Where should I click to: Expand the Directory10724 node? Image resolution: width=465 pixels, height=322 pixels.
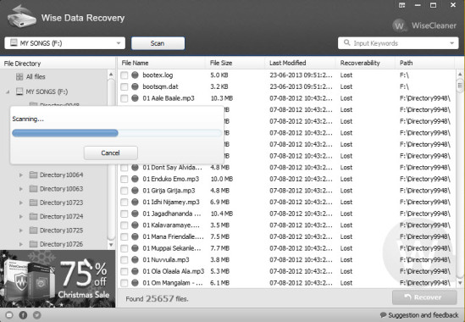[x=21, y=217]
